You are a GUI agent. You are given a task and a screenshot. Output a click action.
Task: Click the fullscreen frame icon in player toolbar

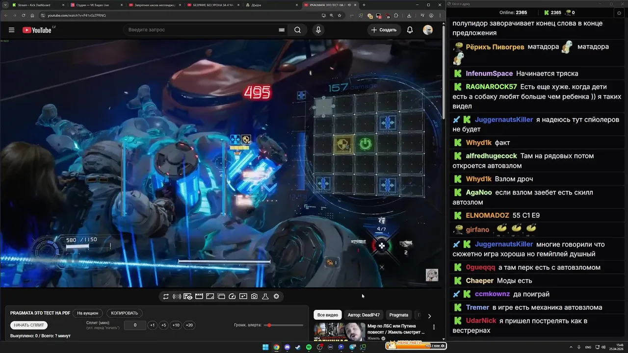(210, 296)
